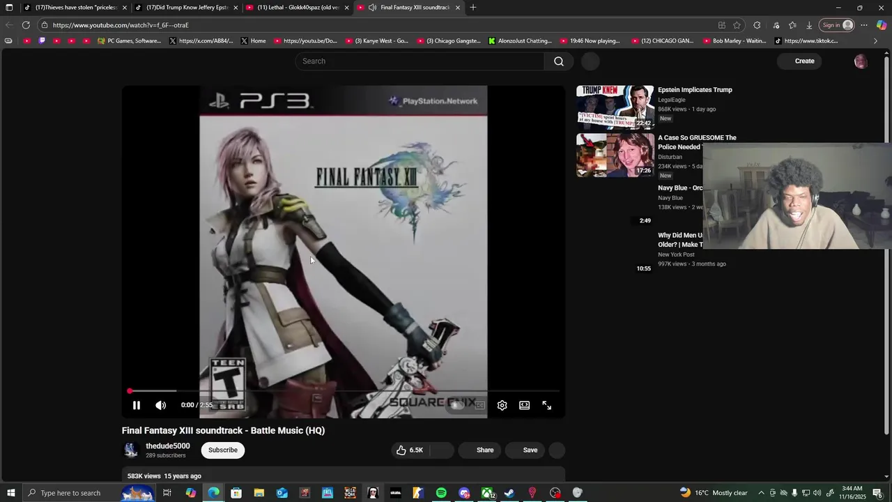Viewport: 892px width, 502px height.
Task: Open the video player settings gear
Action: click(x=502, y=405)
